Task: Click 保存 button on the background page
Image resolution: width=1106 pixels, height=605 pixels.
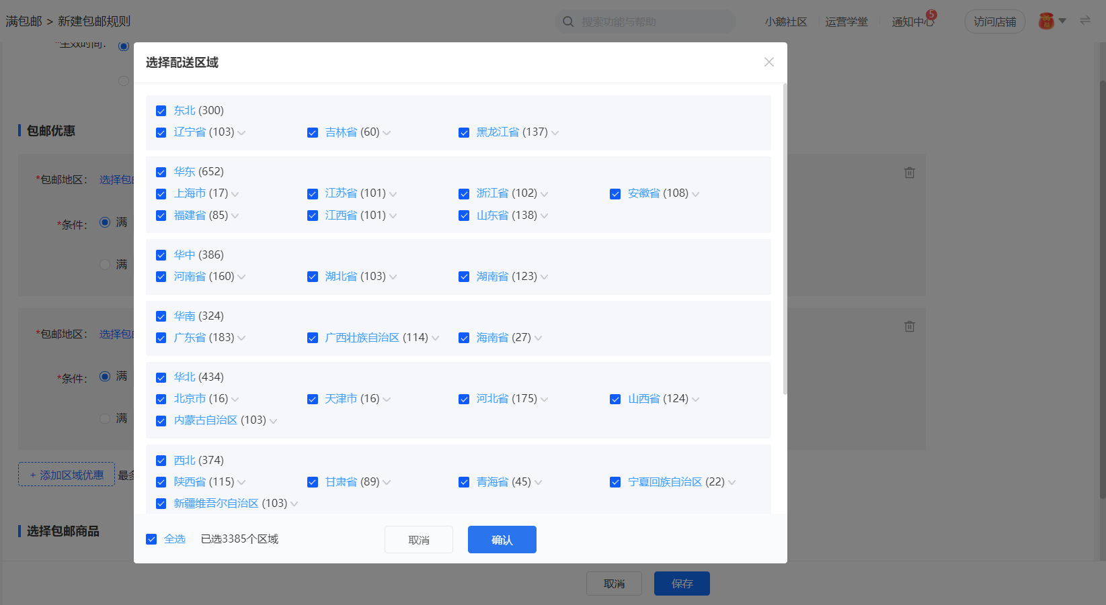Action: point(682,584)
